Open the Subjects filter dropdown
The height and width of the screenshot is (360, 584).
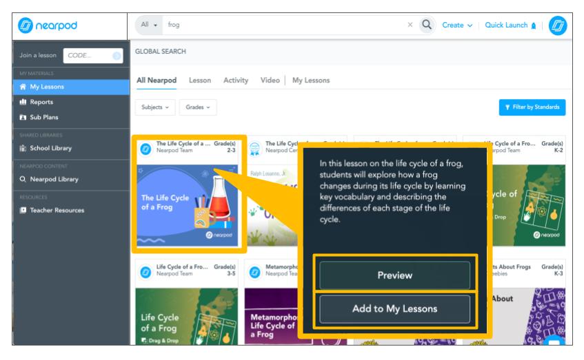(x=154, y=107)
